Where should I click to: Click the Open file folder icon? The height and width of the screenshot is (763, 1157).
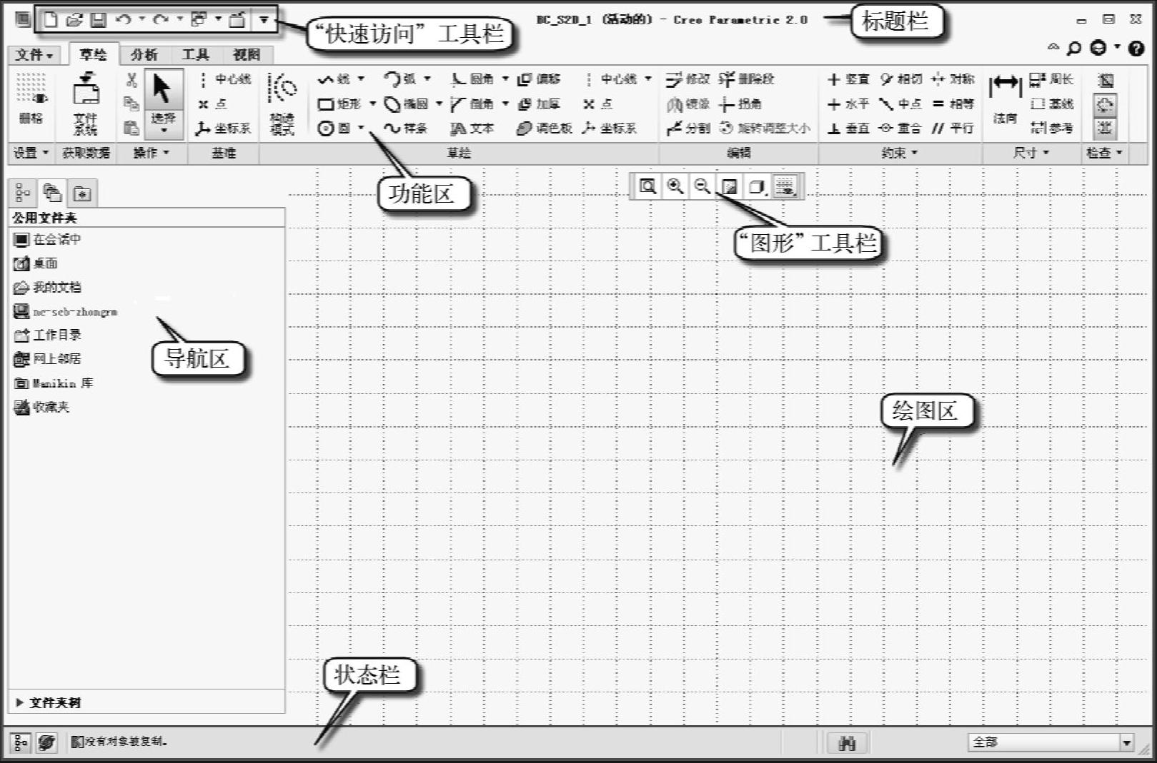pyautogui.click(x=74, y=20)
